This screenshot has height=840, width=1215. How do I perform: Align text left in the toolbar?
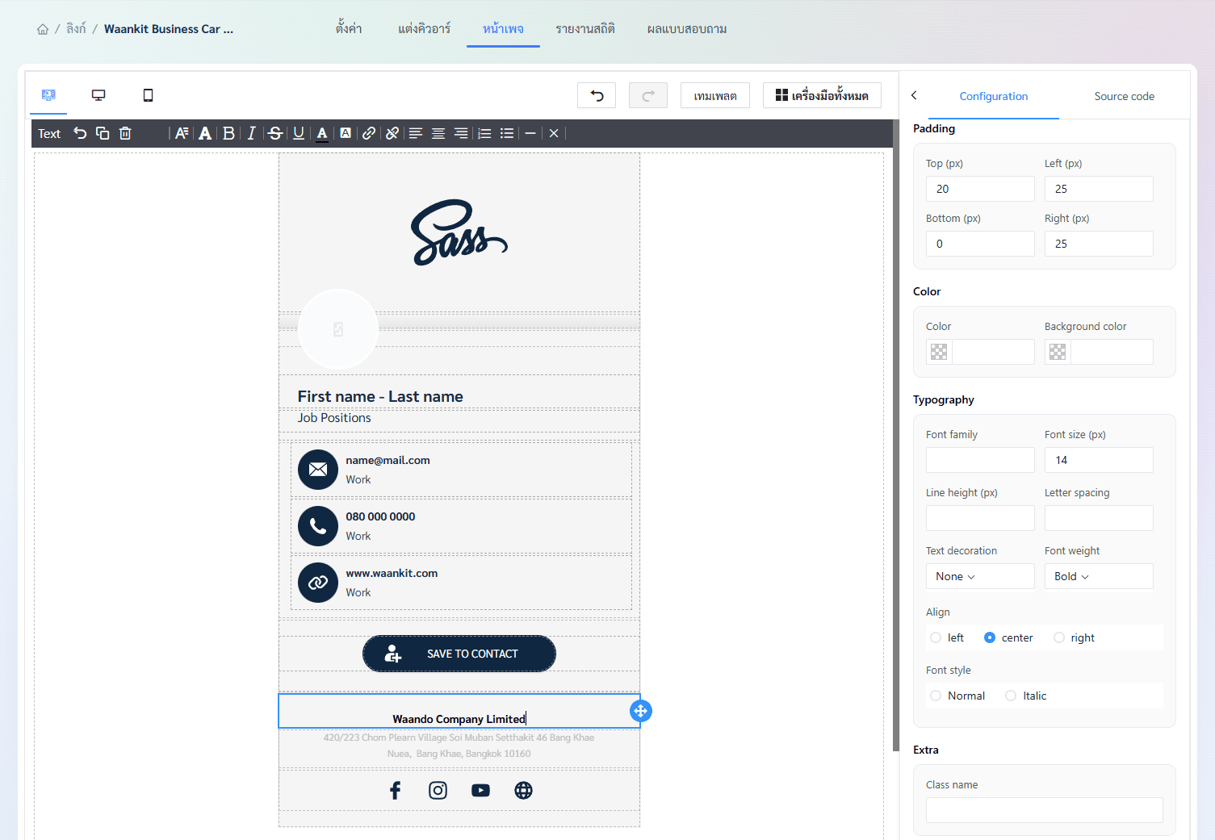[416, 133]
